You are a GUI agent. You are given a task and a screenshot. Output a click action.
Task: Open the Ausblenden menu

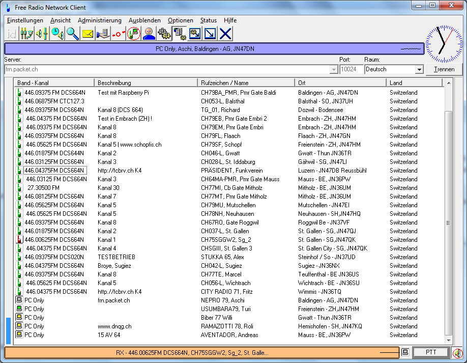tap(144, 20)
